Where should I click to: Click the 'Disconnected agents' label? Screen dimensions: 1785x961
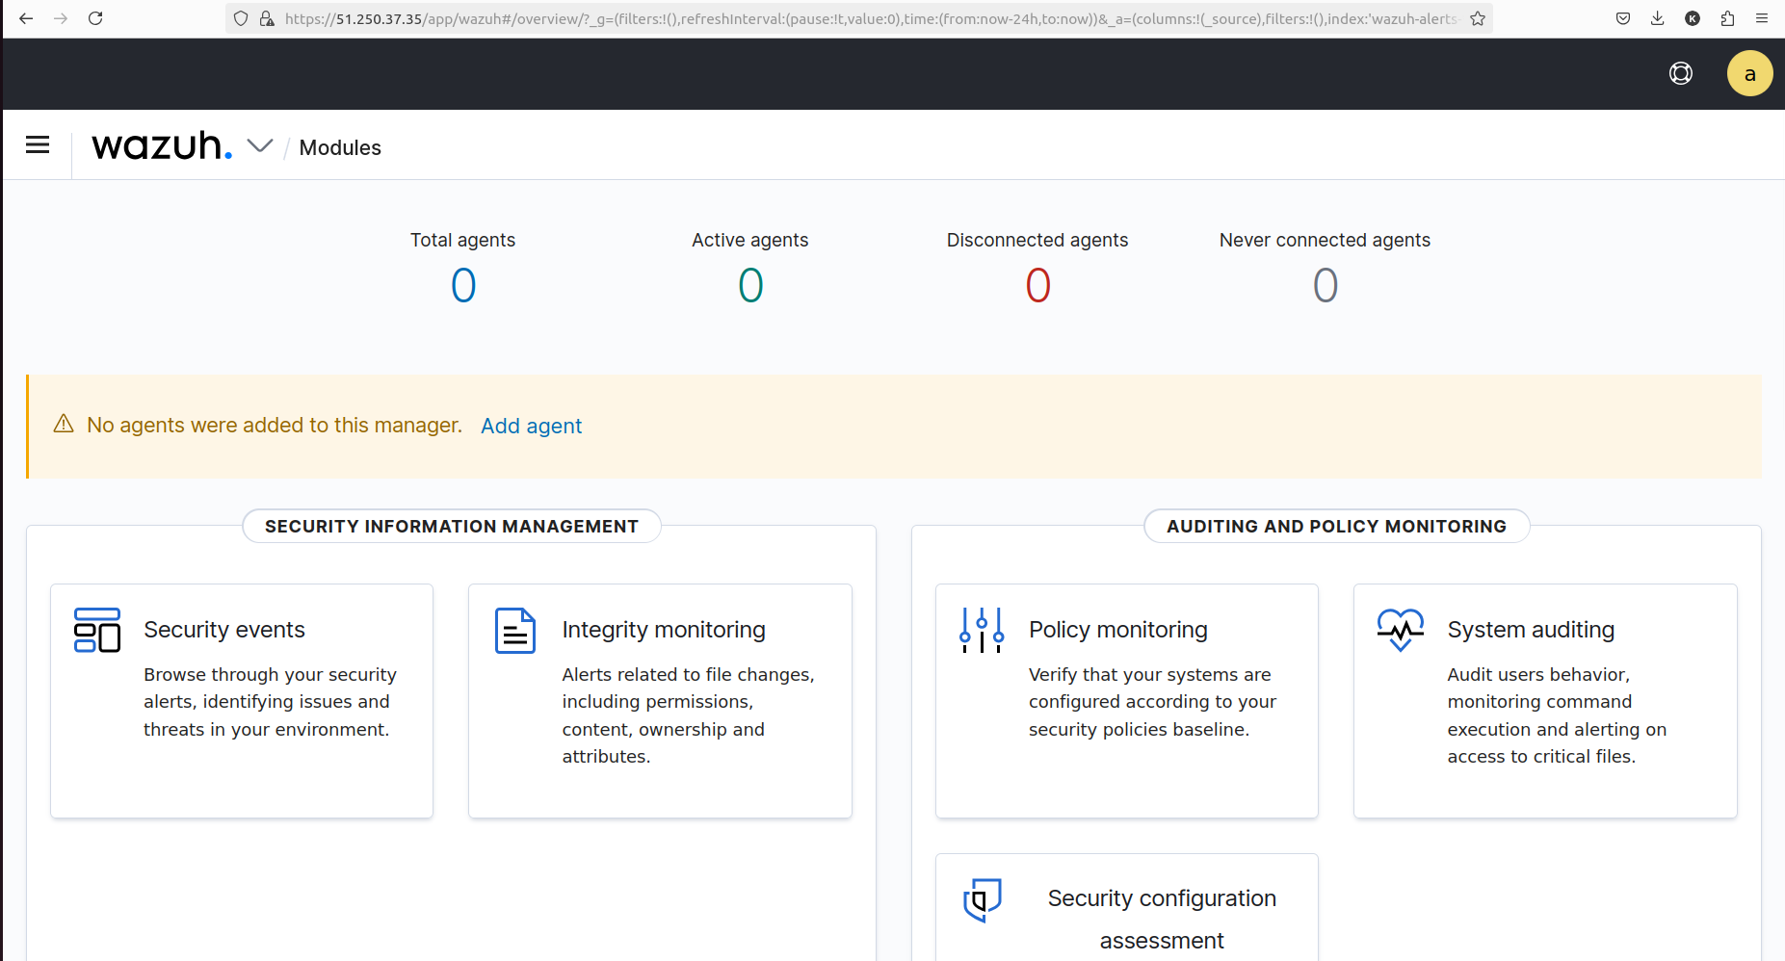pyautogui.click(x=1037, y=240)
